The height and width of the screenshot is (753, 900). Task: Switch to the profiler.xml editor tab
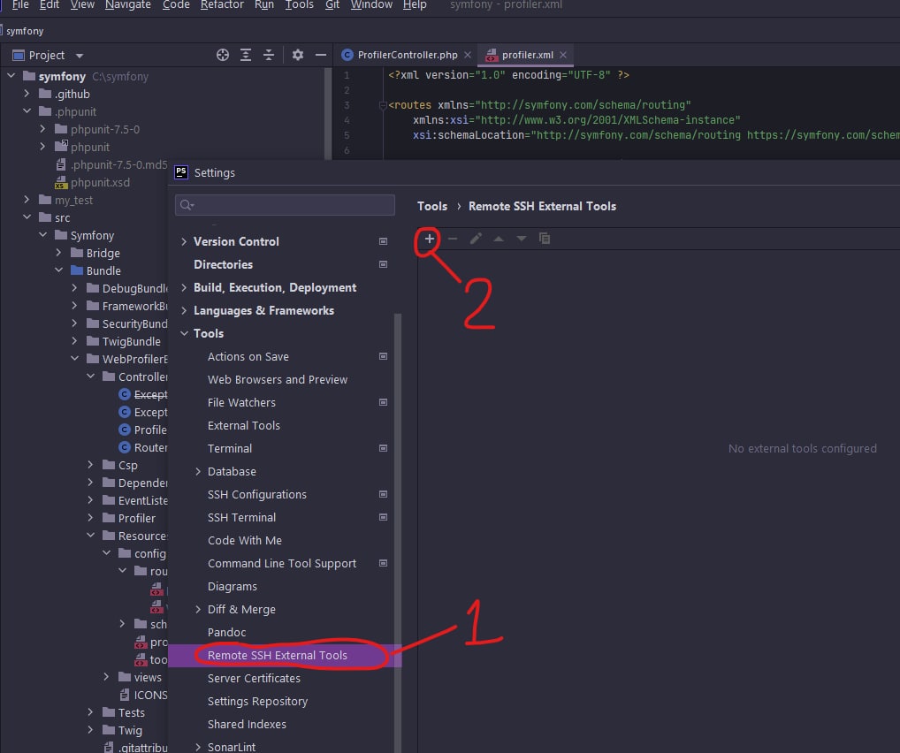[527, 55]
